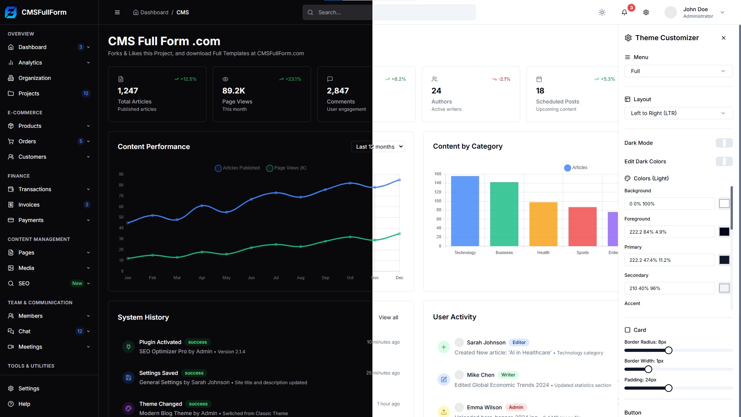
Task: Enable Dark Mode in Theme Customizer
Action: click(724, 143)
